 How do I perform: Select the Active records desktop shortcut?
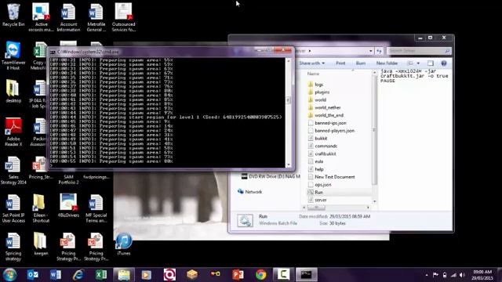tap(41, 17)
